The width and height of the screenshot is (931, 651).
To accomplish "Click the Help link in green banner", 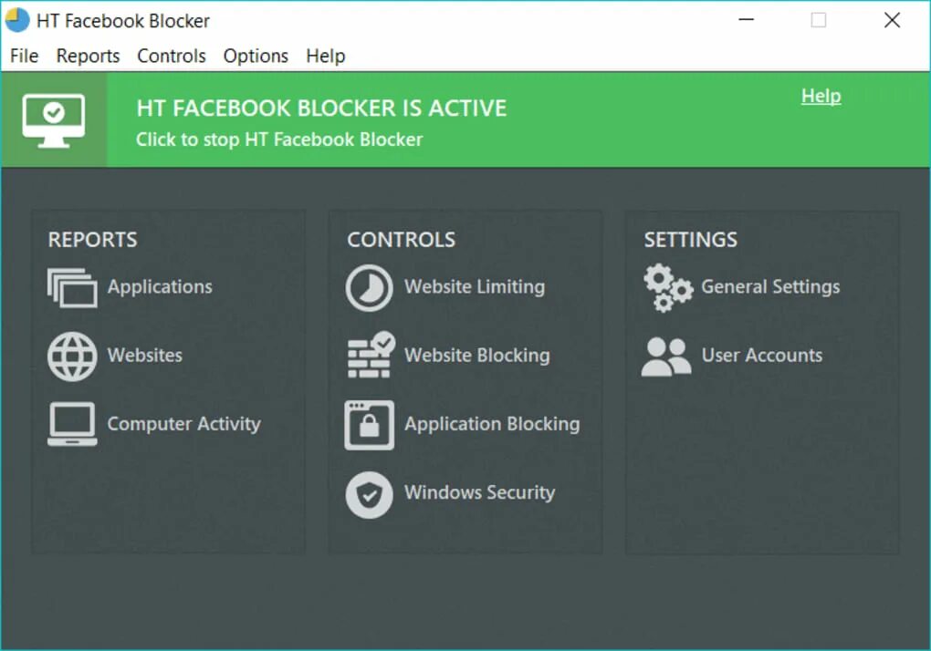I will pos(821,96).
